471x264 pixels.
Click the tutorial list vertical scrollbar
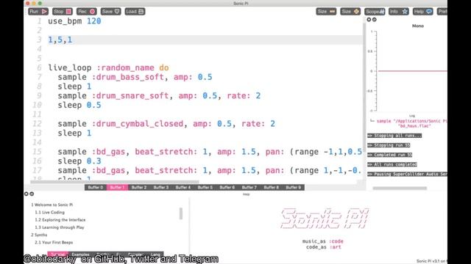click(x=181, y=213)
